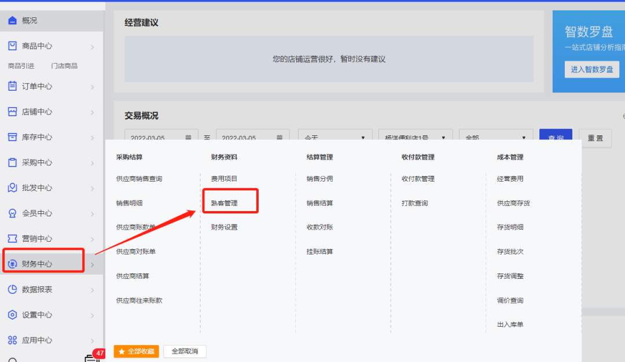
Task: Open the 全部 filter dropdown
Action: [x=495, y=138]
